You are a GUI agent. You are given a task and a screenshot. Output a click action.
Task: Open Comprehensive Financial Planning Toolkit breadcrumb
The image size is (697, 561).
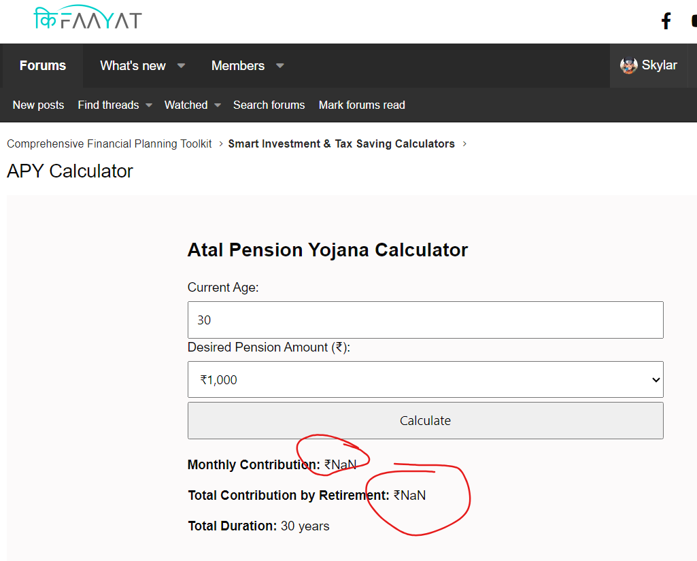[x=109, y=144]
